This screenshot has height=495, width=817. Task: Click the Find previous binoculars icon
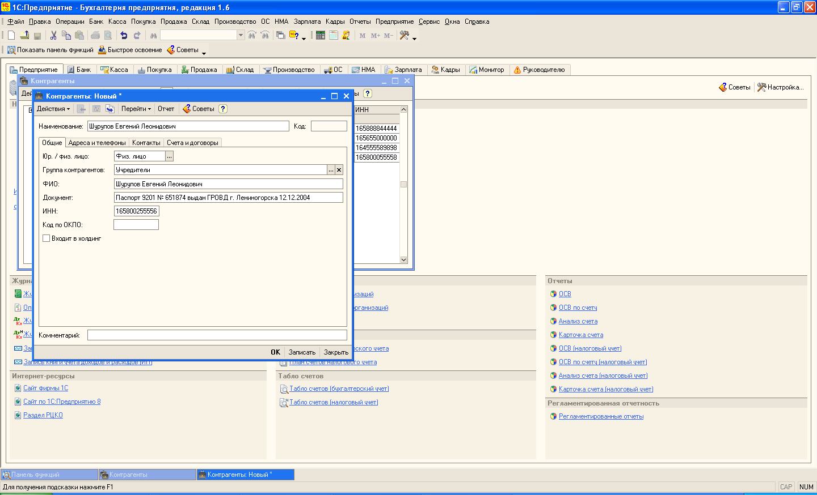point(265,35)
